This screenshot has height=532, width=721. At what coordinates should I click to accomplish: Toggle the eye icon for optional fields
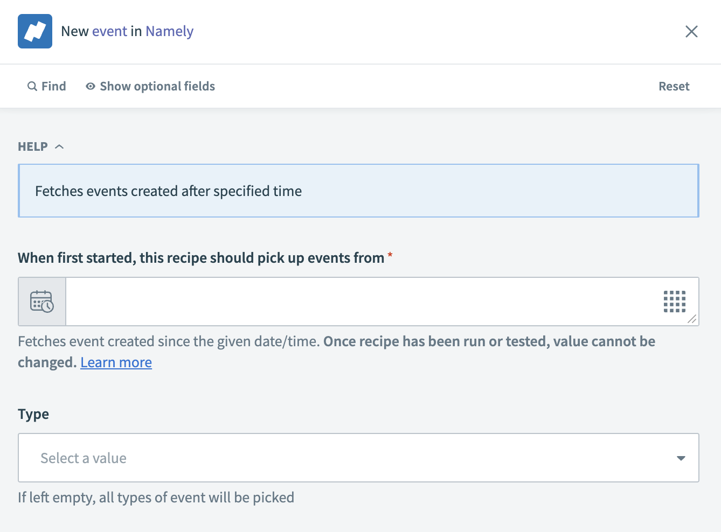[x=91, y=86]
